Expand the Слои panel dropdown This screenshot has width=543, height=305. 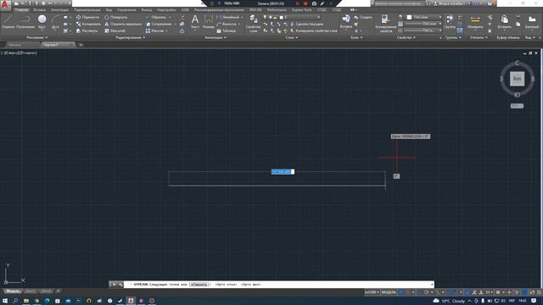coord(292,37)
